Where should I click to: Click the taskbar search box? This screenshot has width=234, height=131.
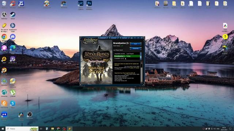tap(22, 128)
